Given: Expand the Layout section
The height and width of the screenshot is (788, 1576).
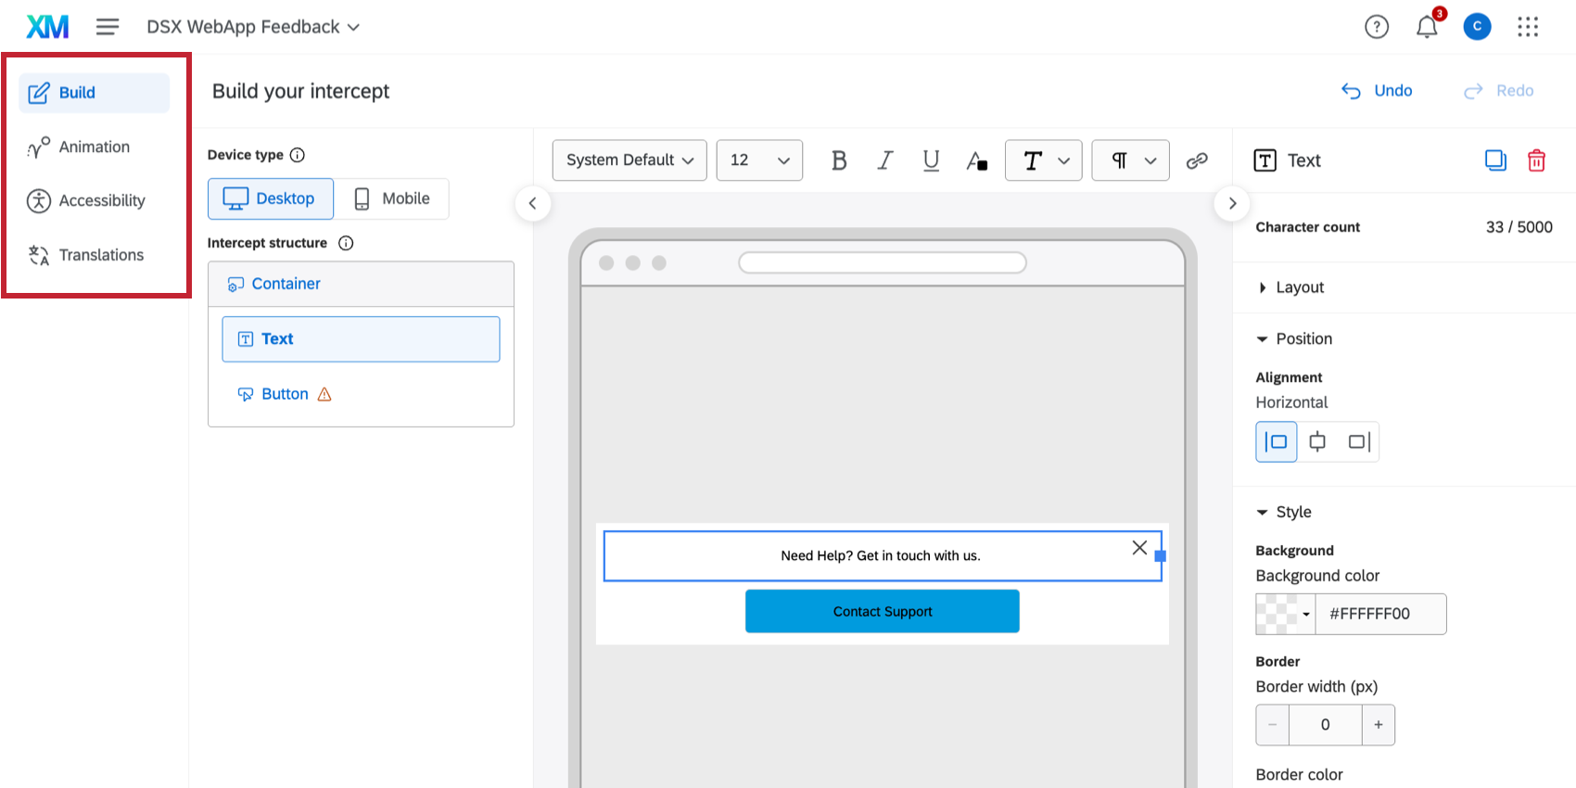Looking at the screenshot, I should point(1290,287).
